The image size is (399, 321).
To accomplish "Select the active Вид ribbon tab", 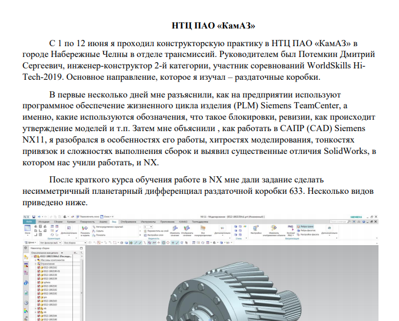I will (114, 222).
